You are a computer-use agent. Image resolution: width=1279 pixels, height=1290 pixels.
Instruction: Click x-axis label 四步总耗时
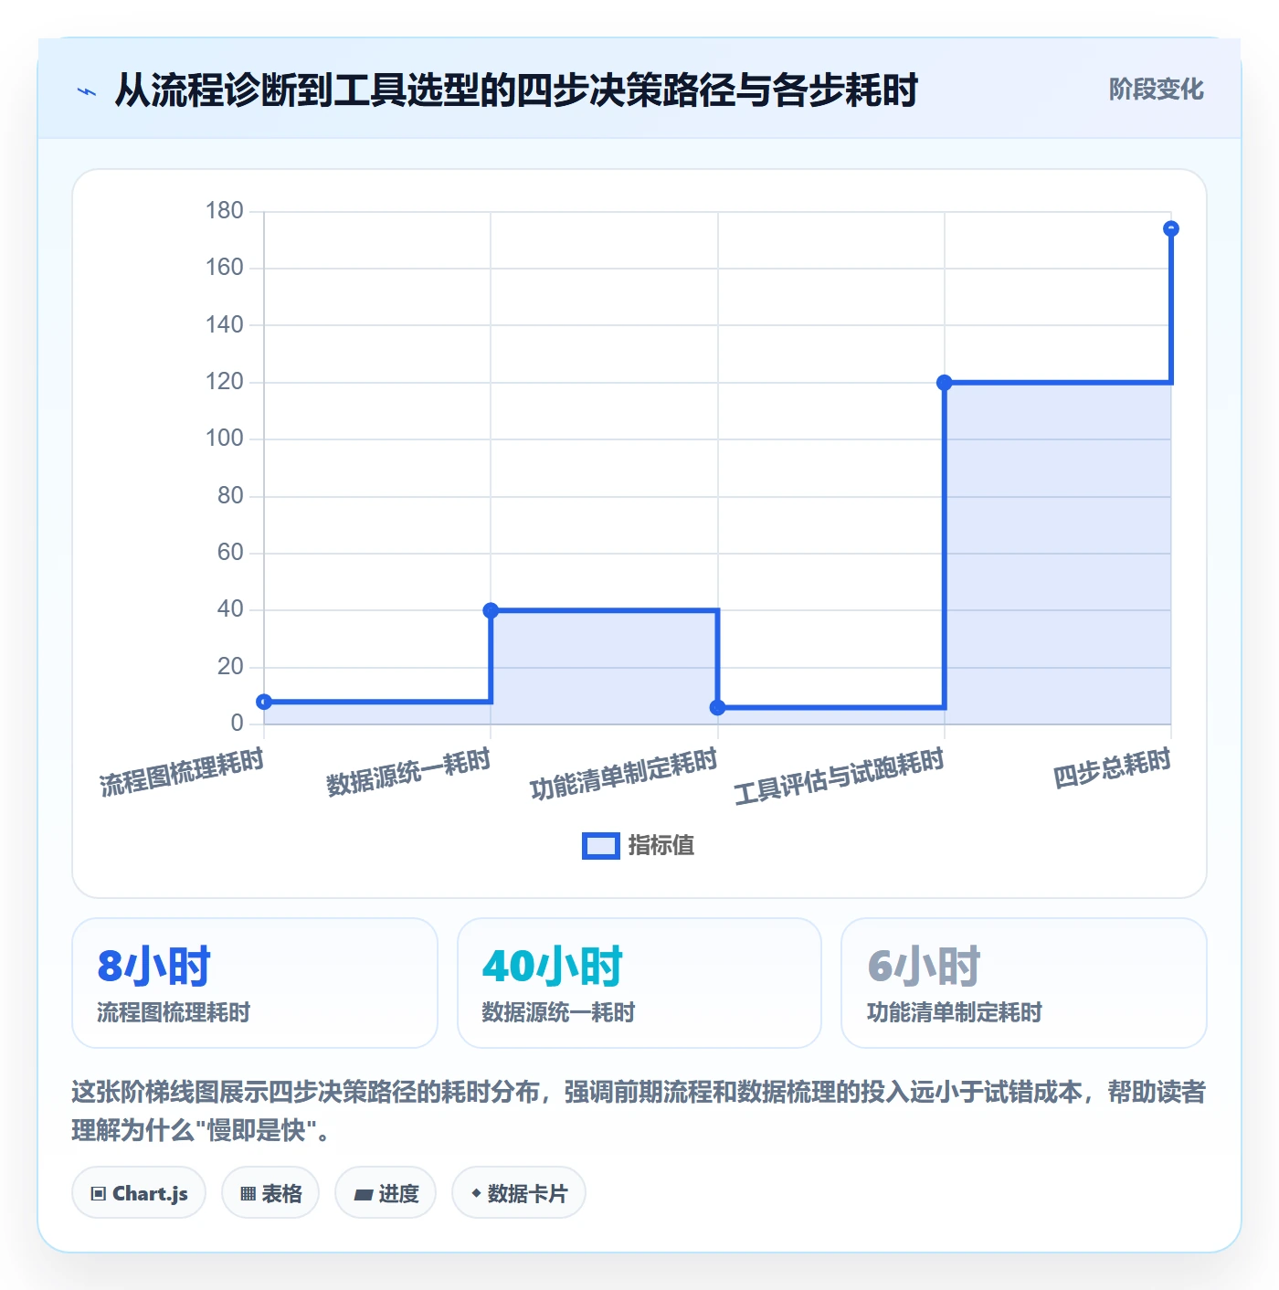(x=1112, y=768)
